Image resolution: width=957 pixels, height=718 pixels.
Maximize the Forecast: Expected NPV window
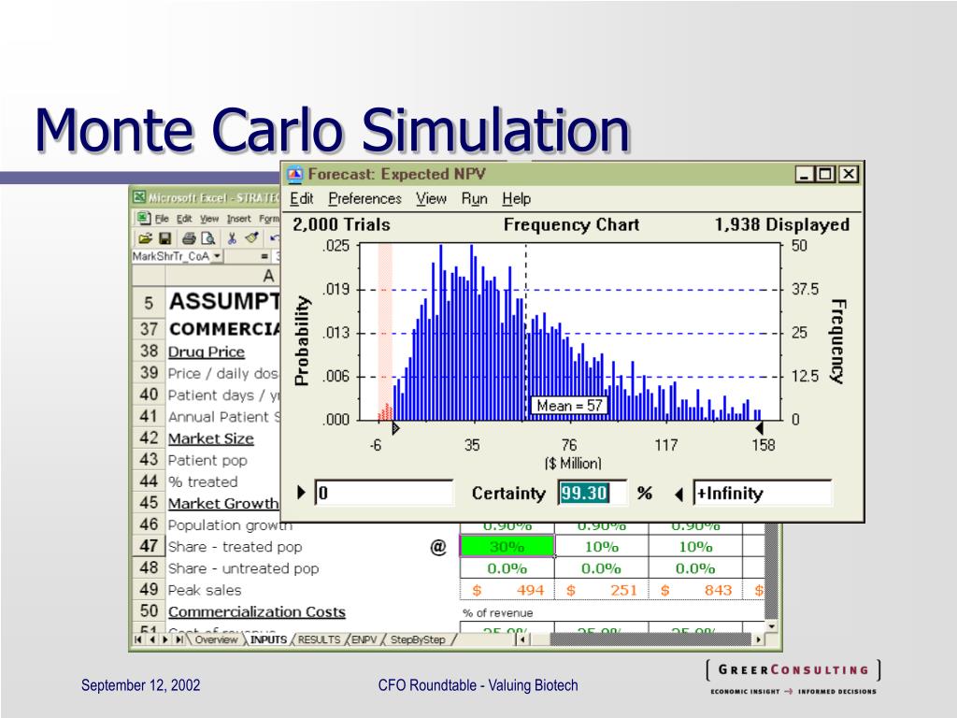(825, 175)
